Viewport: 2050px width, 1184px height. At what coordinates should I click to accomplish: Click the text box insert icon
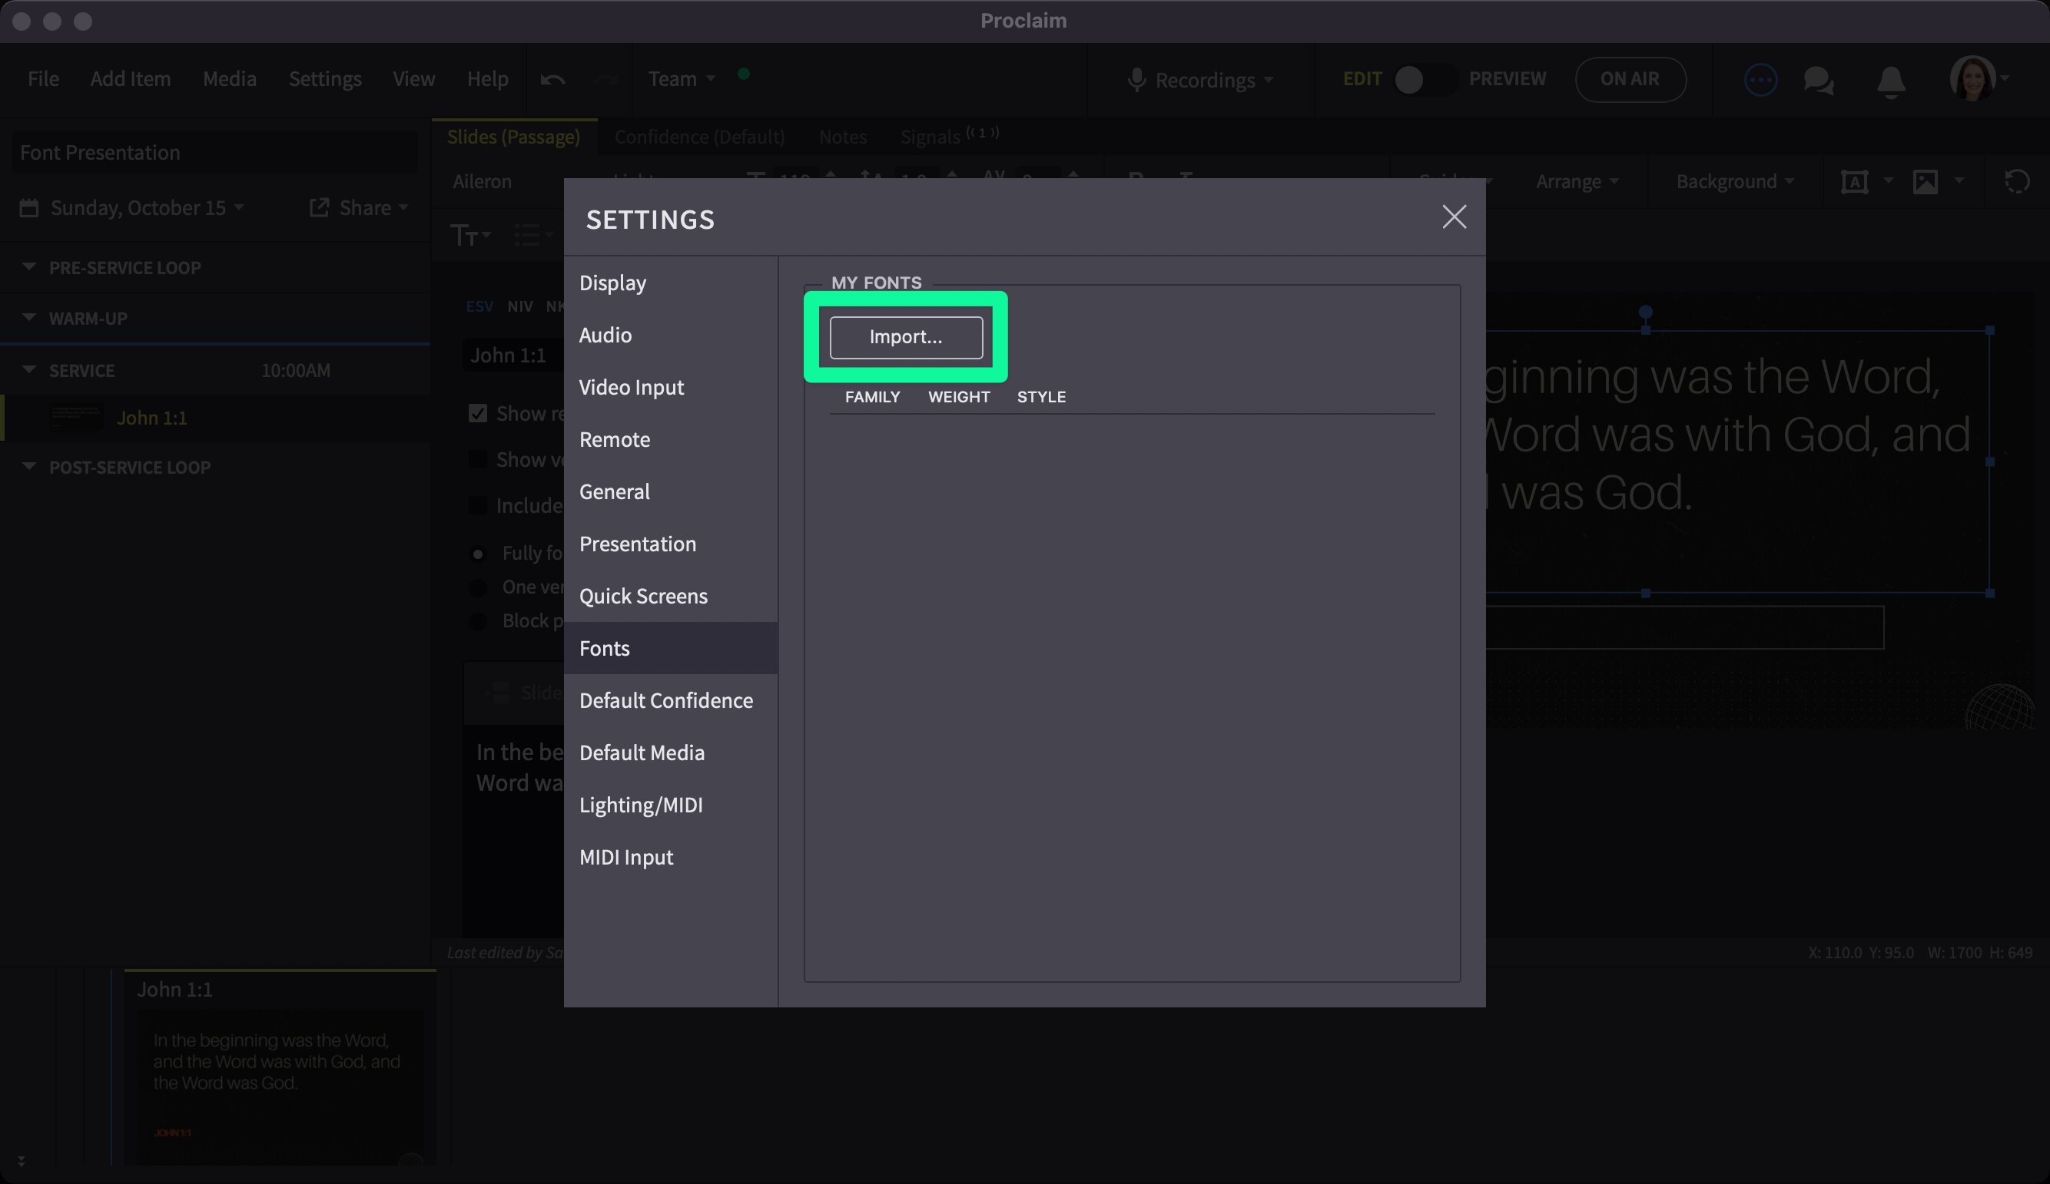tap(1854, 180)
